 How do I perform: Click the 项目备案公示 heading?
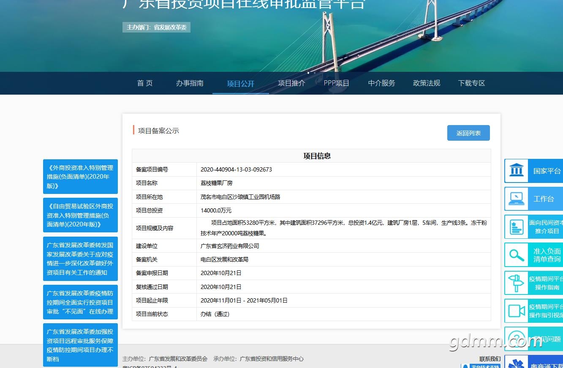click(x=158, y=131)
